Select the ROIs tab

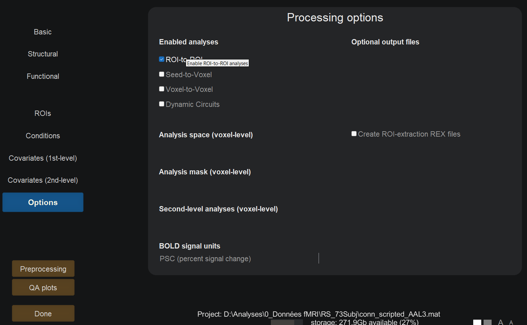pyautogui.click(x=43, y=113)
